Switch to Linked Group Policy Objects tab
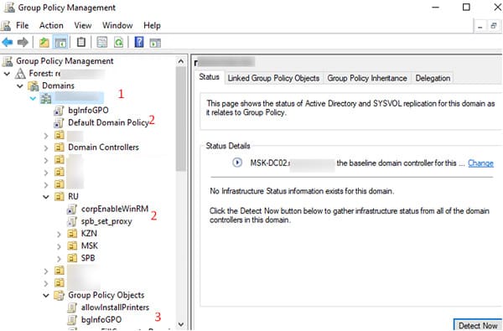 [x=273, y=78]
